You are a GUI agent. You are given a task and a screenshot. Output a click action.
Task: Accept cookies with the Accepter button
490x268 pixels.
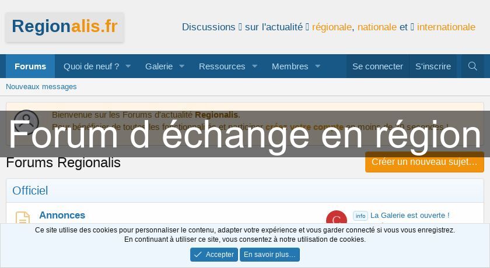coord(213,255)
